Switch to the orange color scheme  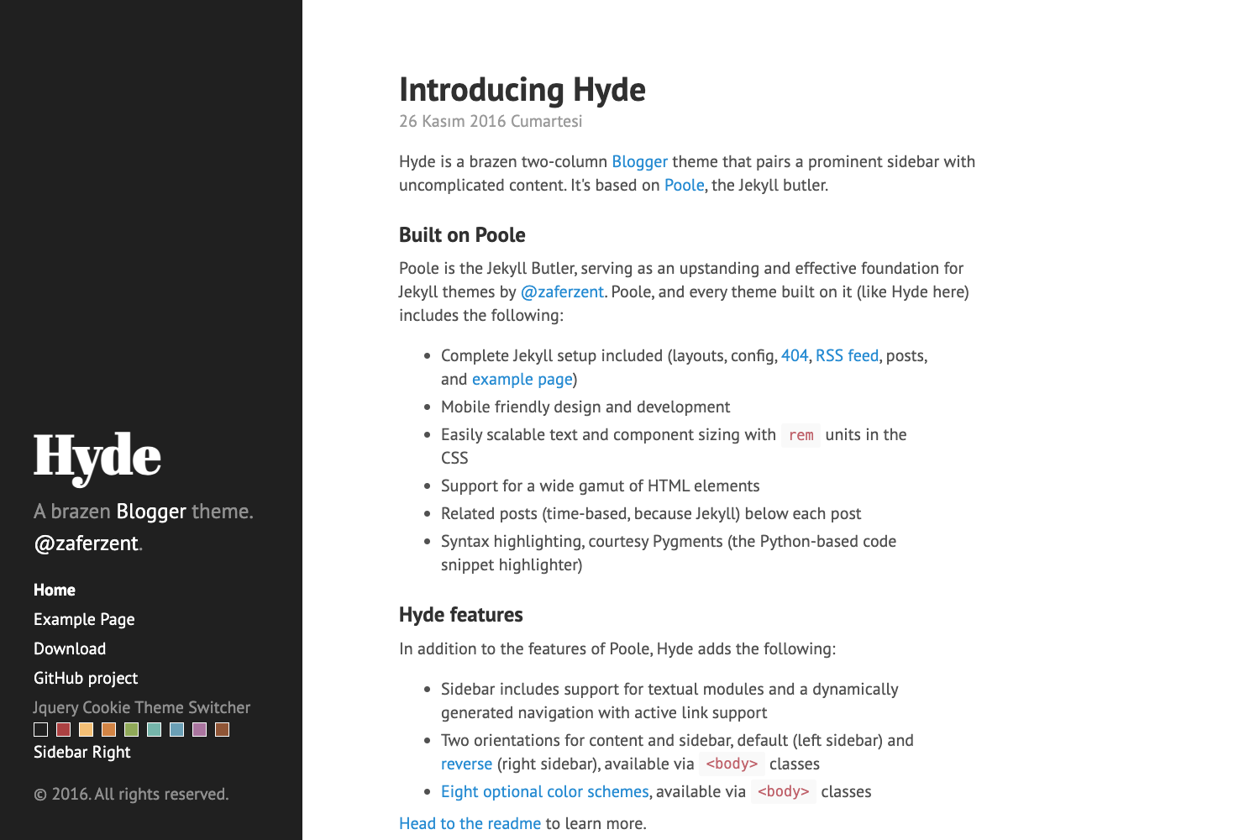108,729
